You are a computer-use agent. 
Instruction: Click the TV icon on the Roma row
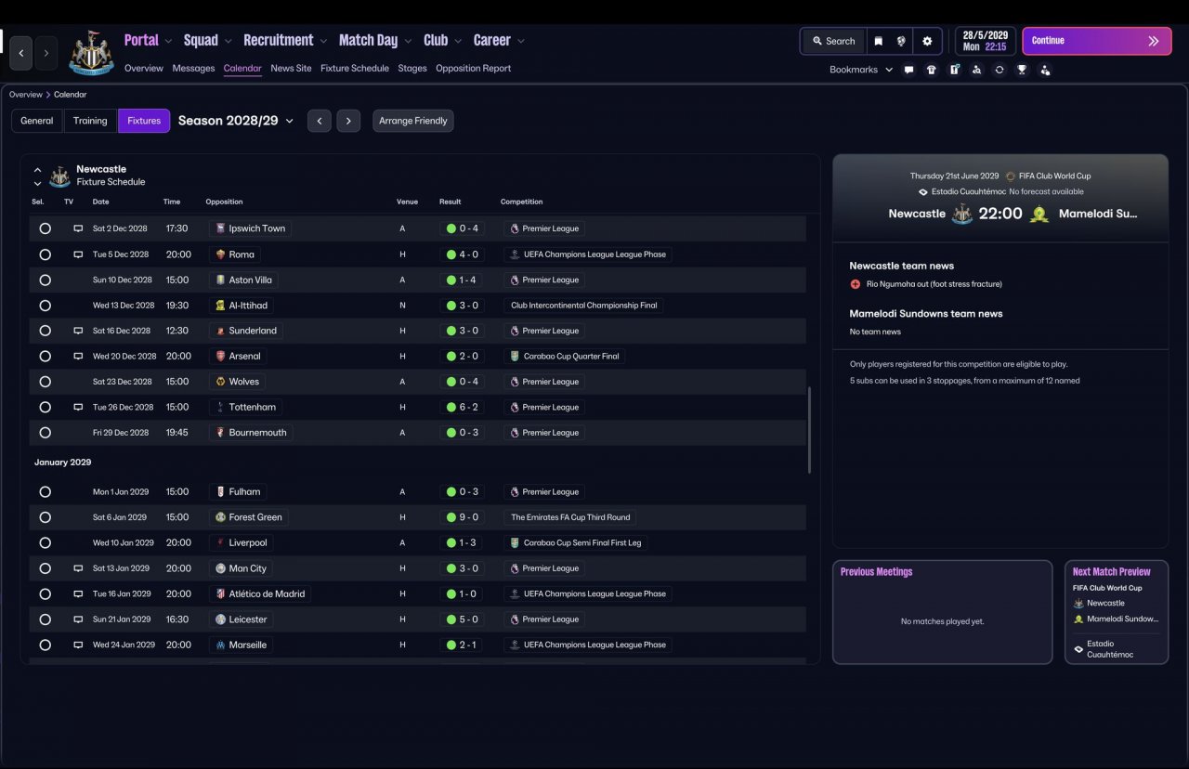(x=78, y=254)
